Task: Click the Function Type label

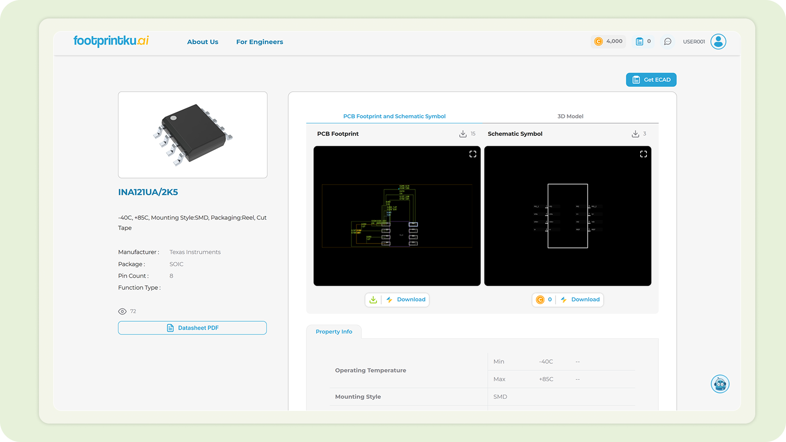Action: 139,288
